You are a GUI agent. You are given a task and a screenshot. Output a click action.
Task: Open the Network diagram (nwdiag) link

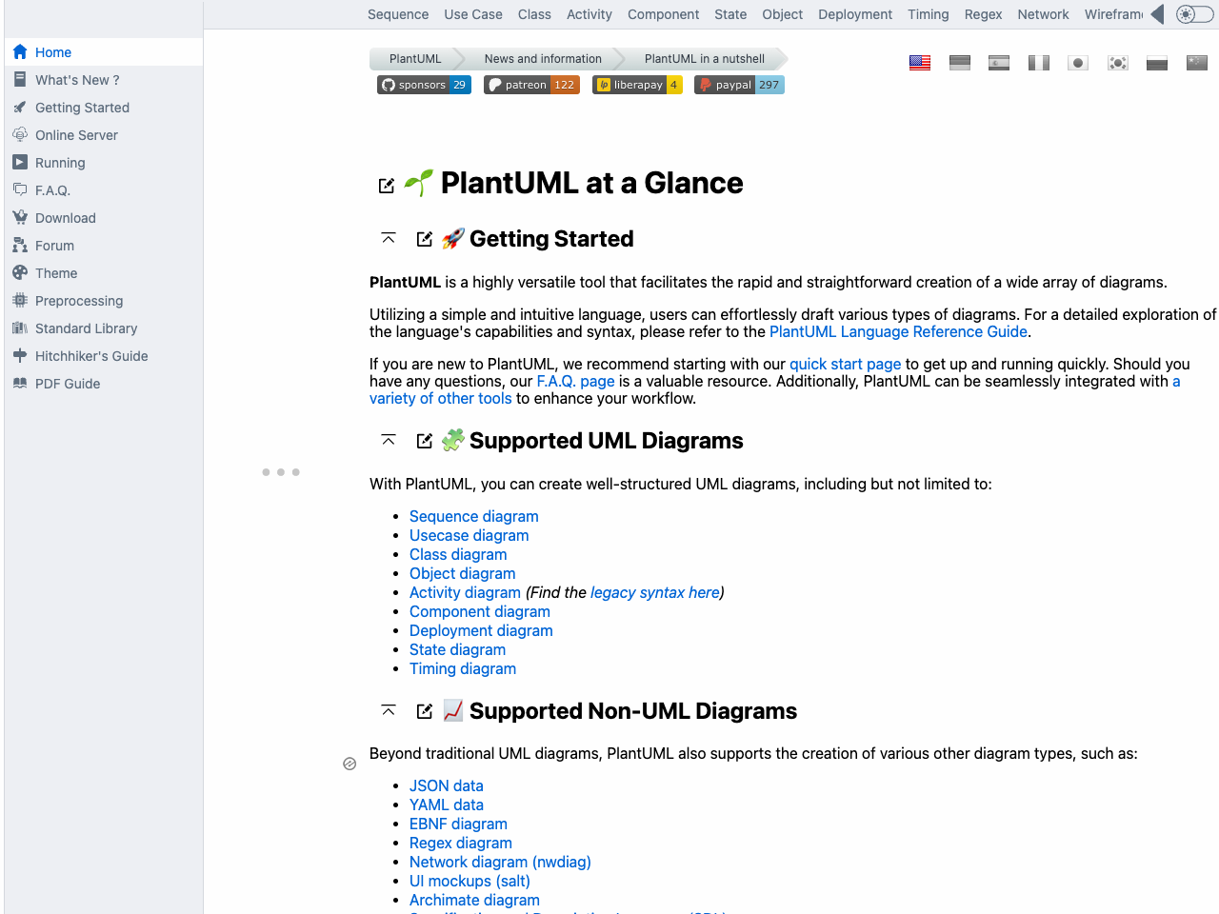pos(500,862)
